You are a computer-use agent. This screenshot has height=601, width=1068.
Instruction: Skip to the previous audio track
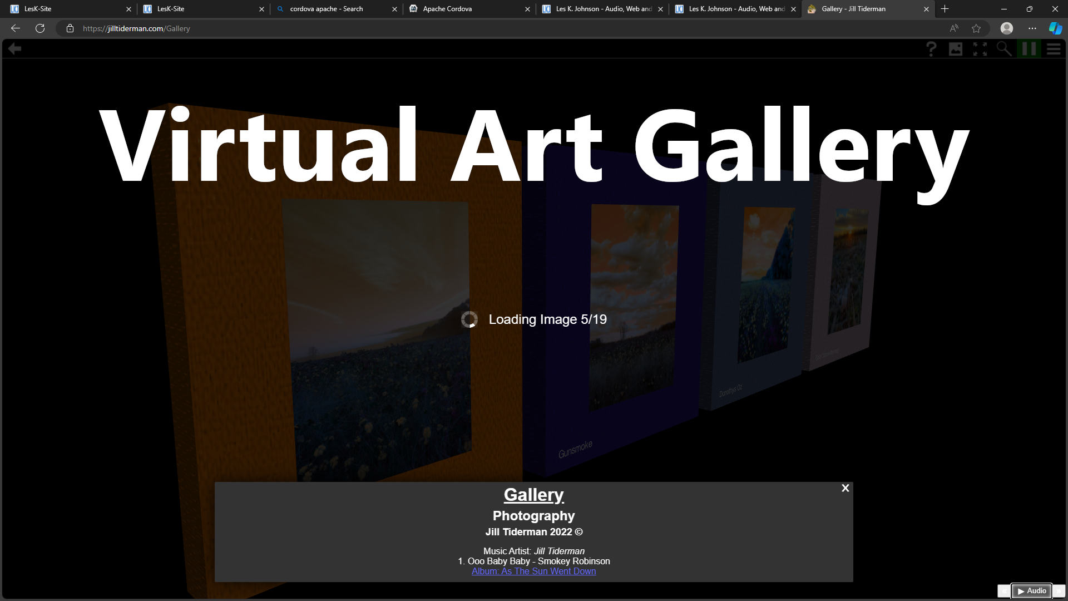1003,591
